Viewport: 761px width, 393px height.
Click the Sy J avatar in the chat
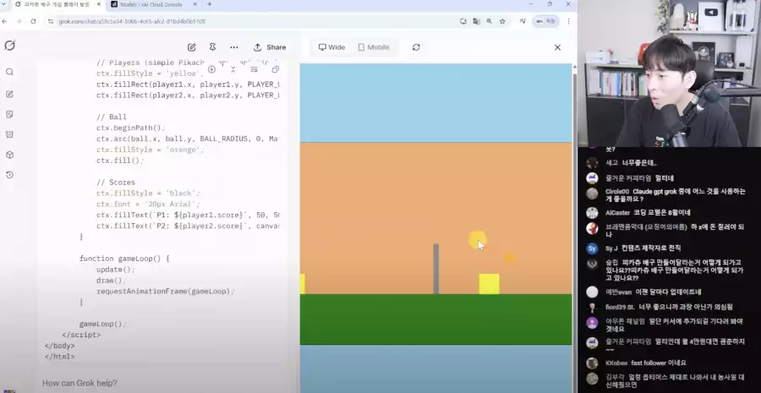click(x=592, y=248)
